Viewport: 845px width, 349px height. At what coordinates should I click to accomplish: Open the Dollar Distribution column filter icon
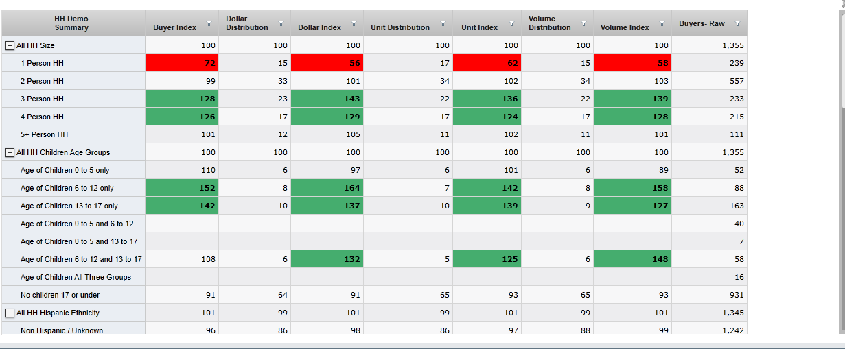[x=281, y=24]
